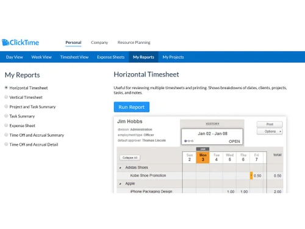Choose Project and Task Summary report
This screenshot has height=229, width=305.
(x=6, y=106)
